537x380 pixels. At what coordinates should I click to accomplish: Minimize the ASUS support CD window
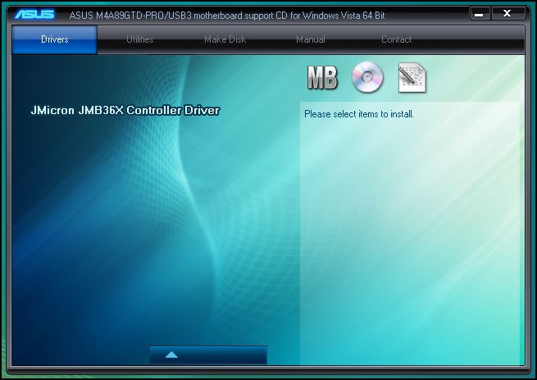tap(480, 14)
